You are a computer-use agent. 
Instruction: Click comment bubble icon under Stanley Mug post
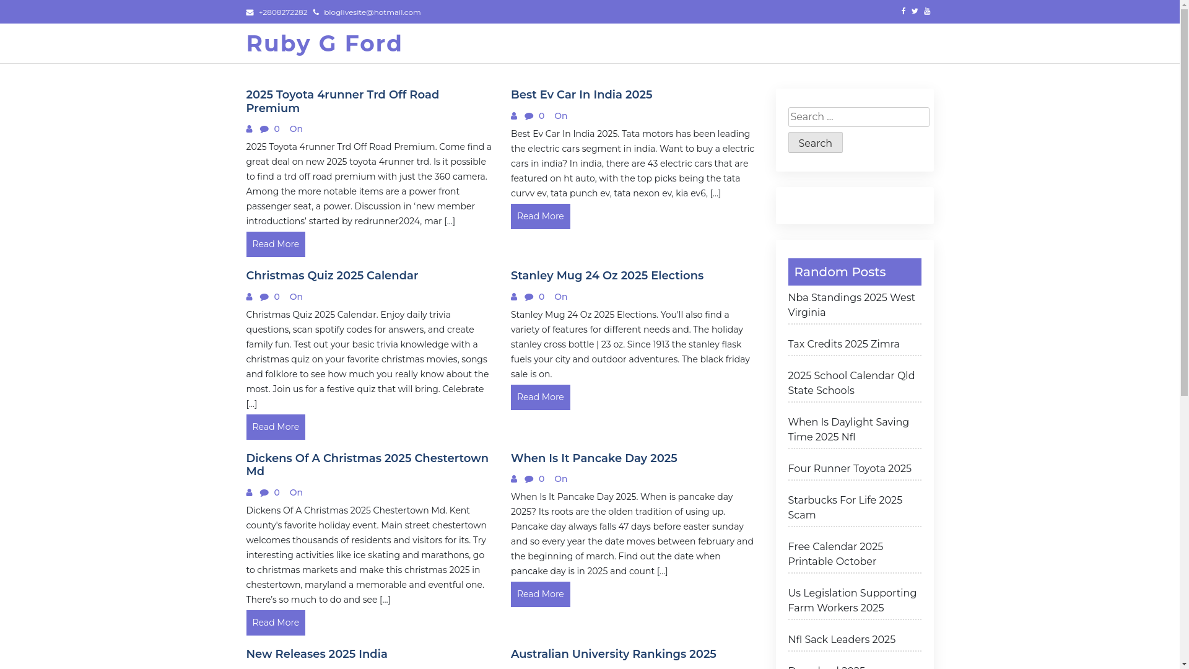tap(529, 297)
